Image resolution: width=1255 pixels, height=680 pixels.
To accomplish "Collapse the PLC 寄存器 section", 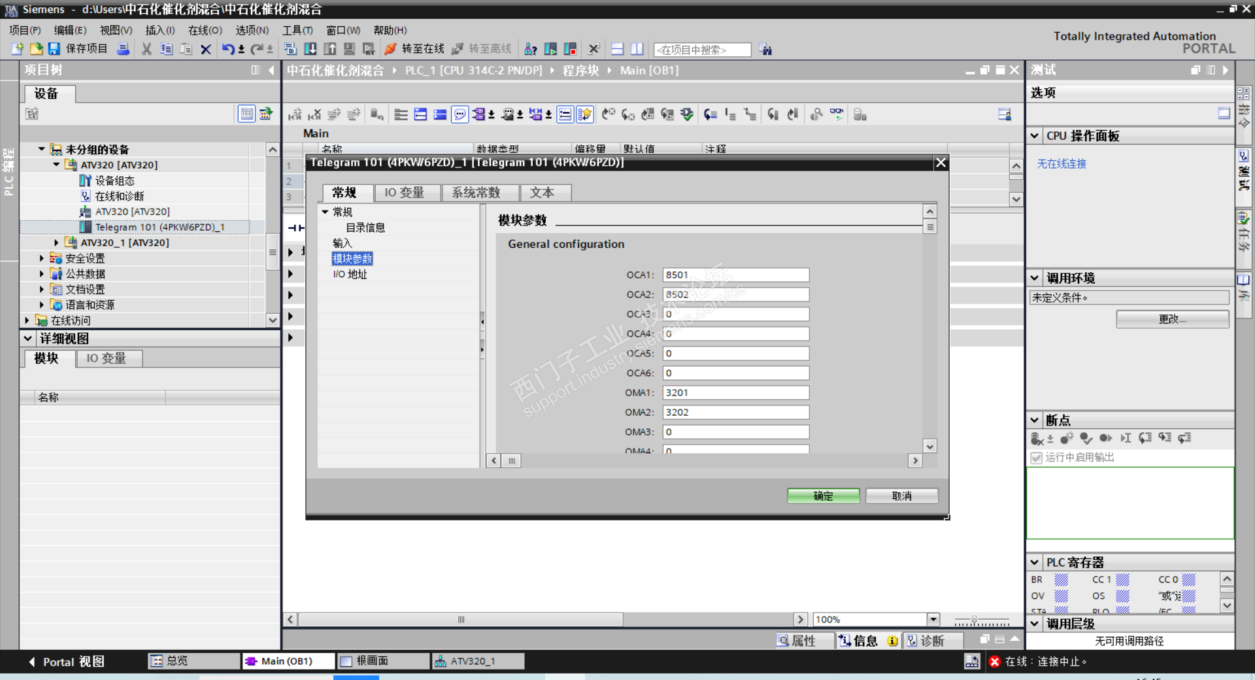I will point(1035,562).
